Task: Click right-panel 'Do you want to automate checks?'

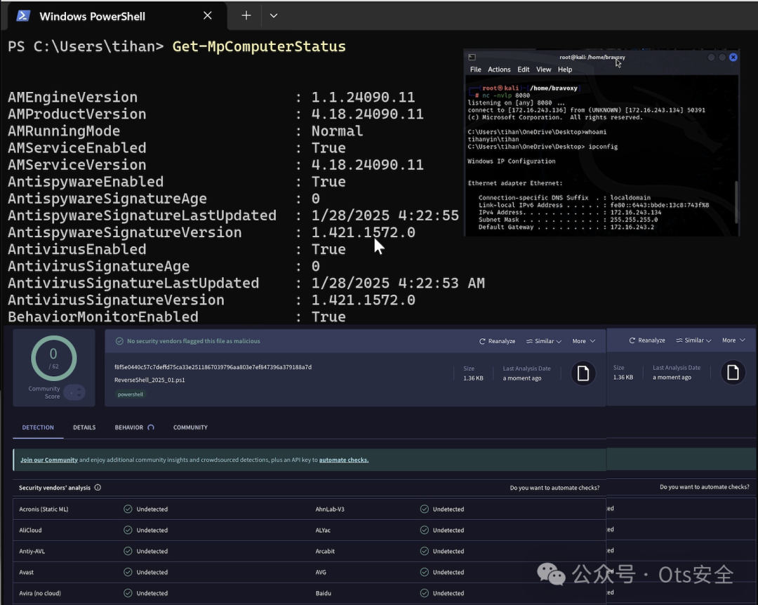Action: click(x=705, y=487)
